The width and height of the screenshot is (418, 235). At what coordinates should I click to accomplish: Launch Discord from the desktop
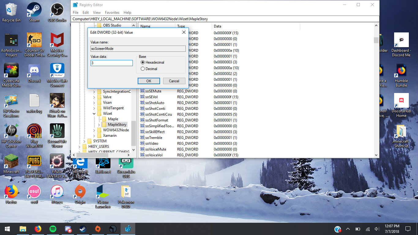click(34, 73)
